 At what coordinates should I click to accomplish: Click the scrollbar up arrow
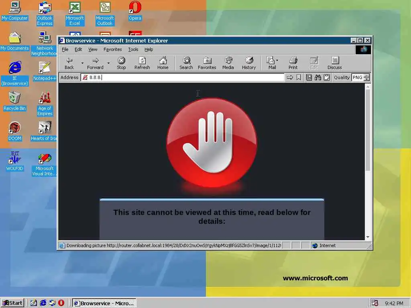(x=368, y=87)
